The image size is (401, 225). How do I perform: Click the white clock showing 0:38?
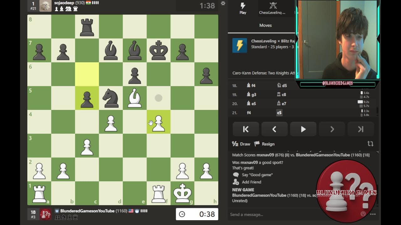point(197,214)
